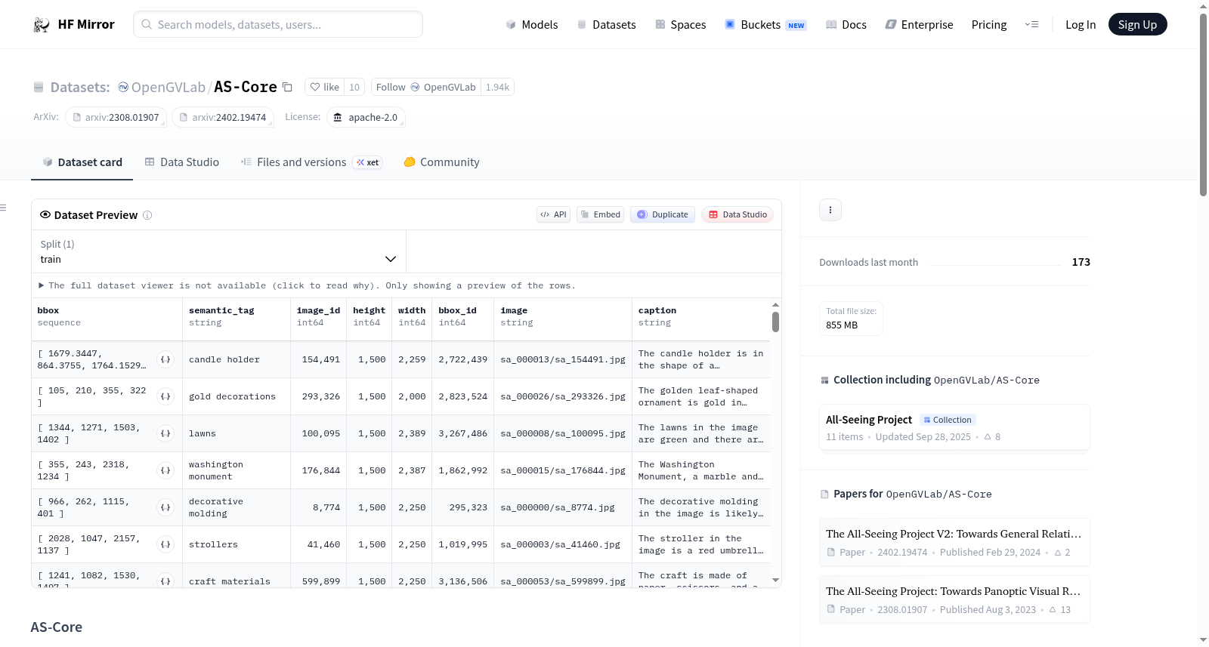Go to Datasets in the top navigation
The width and height of the screenshot is (1209, 647).
pyautogui.click(x=606, y=25)
